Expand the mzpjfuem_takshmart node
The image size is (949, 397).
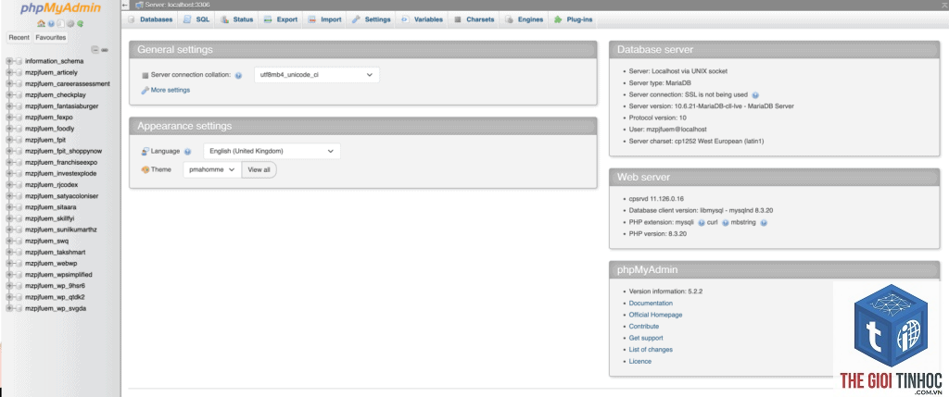click(x=9, y=252)
